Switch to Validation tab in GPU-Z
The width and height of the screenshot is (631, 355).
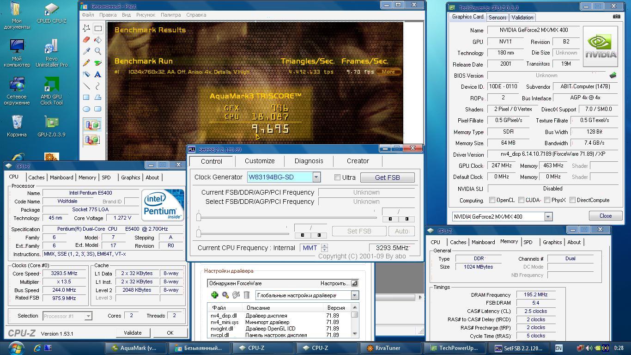pos(522,17)
